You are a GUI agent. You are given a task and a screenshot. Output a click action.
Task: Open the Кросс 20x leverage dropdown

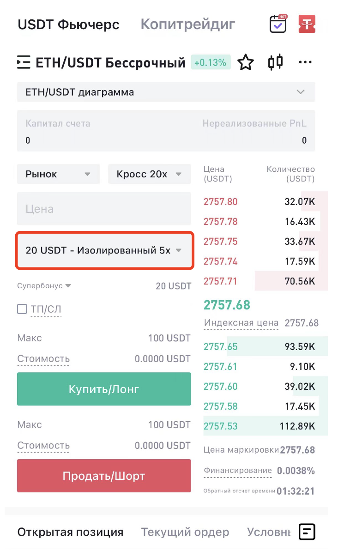coord(149,174)
